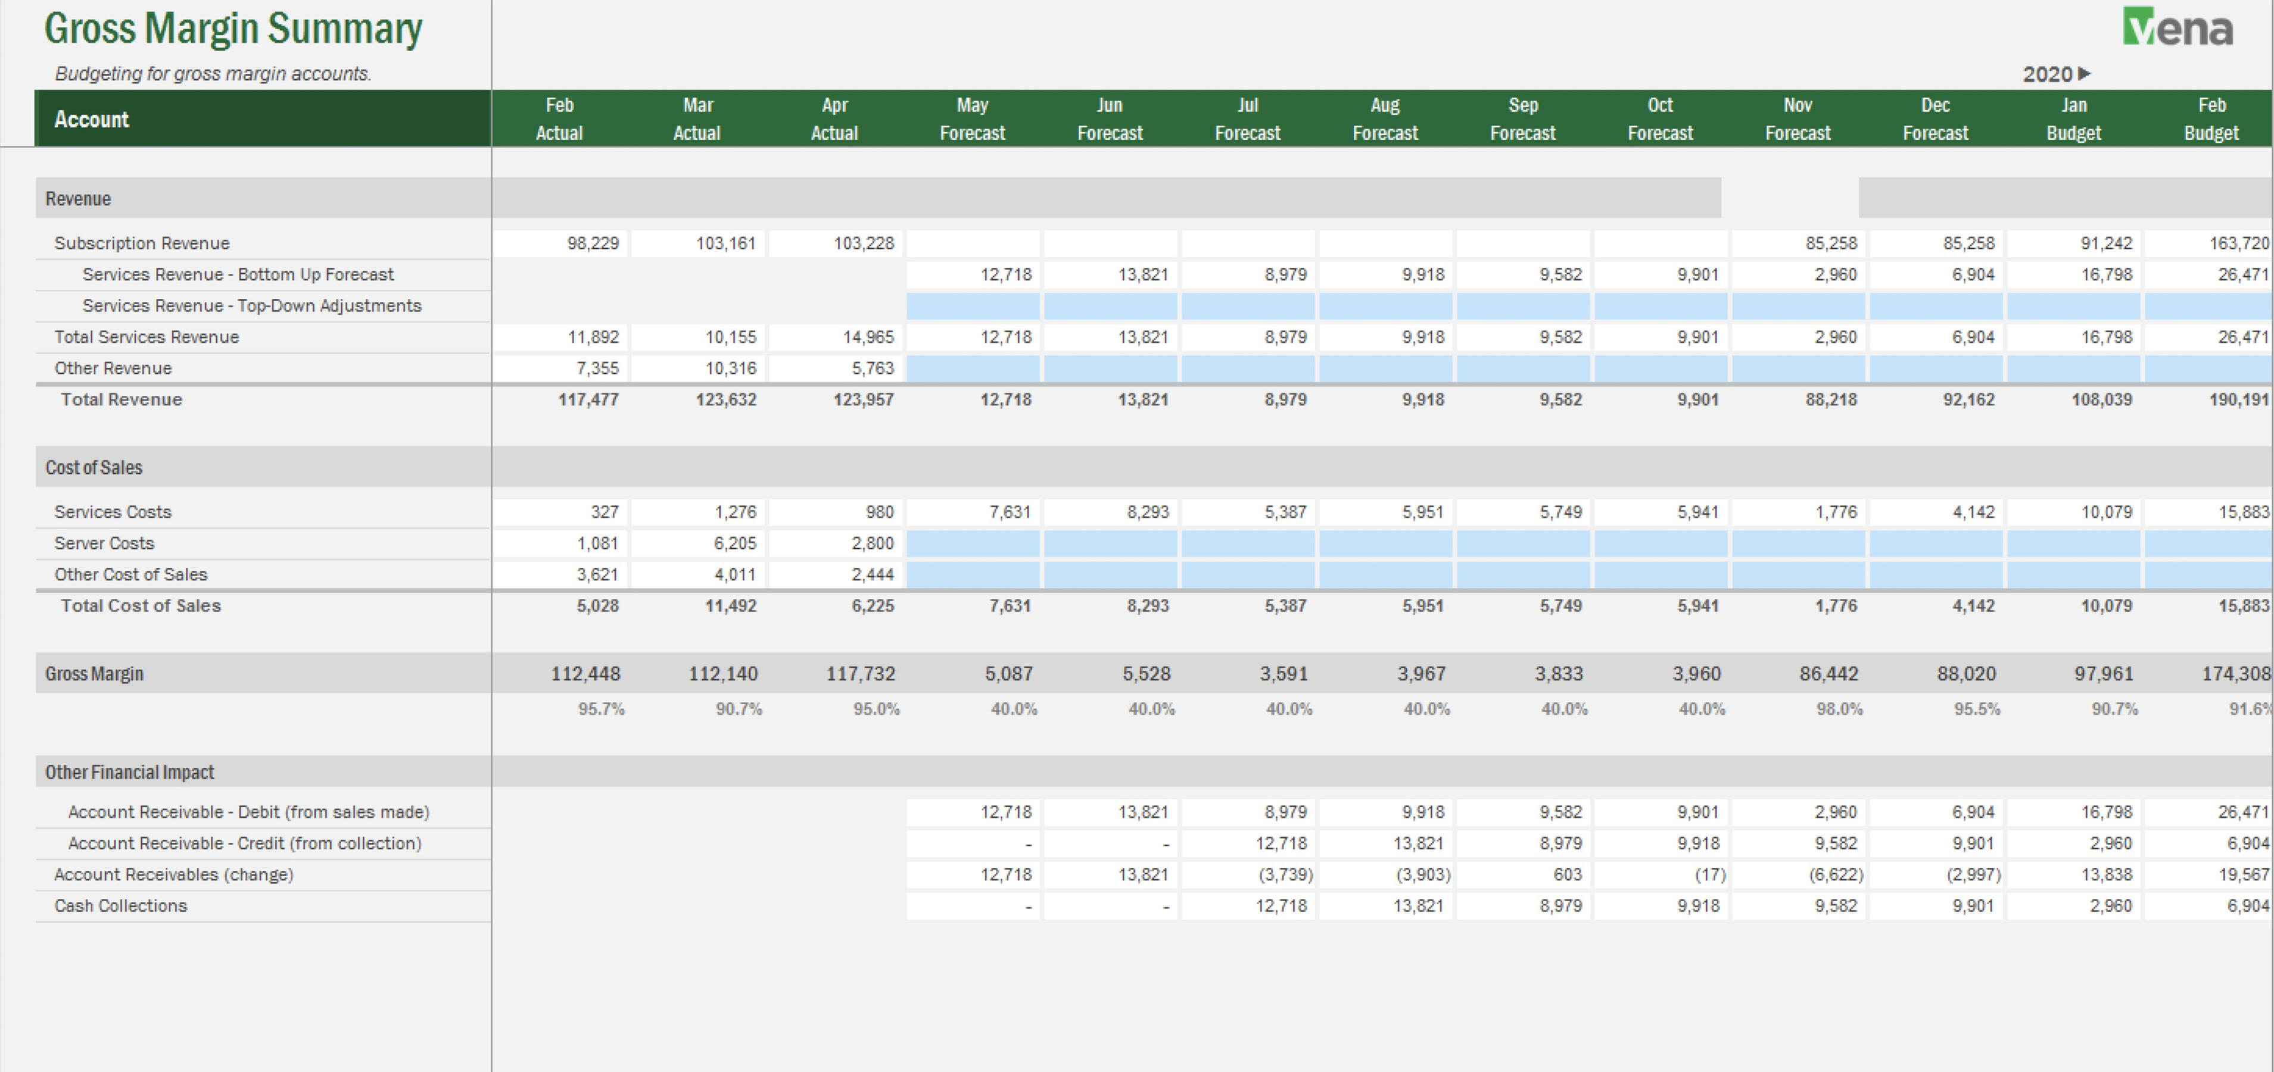Click the Vena logo
The image size is (2274, 1072).
(2177, 27)
